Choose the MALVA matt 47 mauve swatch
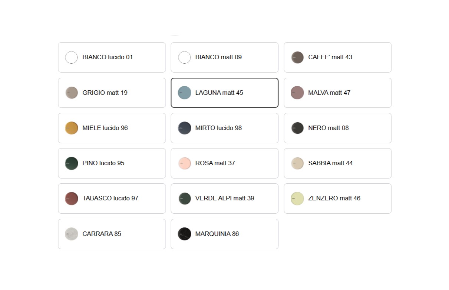This screenshot has width=449, height=290. coord(297,93)
